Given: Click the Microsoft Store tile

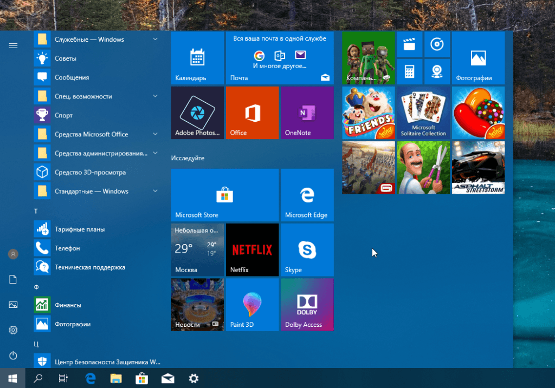Looking at the screenshot, I should (x=224, y=195).
